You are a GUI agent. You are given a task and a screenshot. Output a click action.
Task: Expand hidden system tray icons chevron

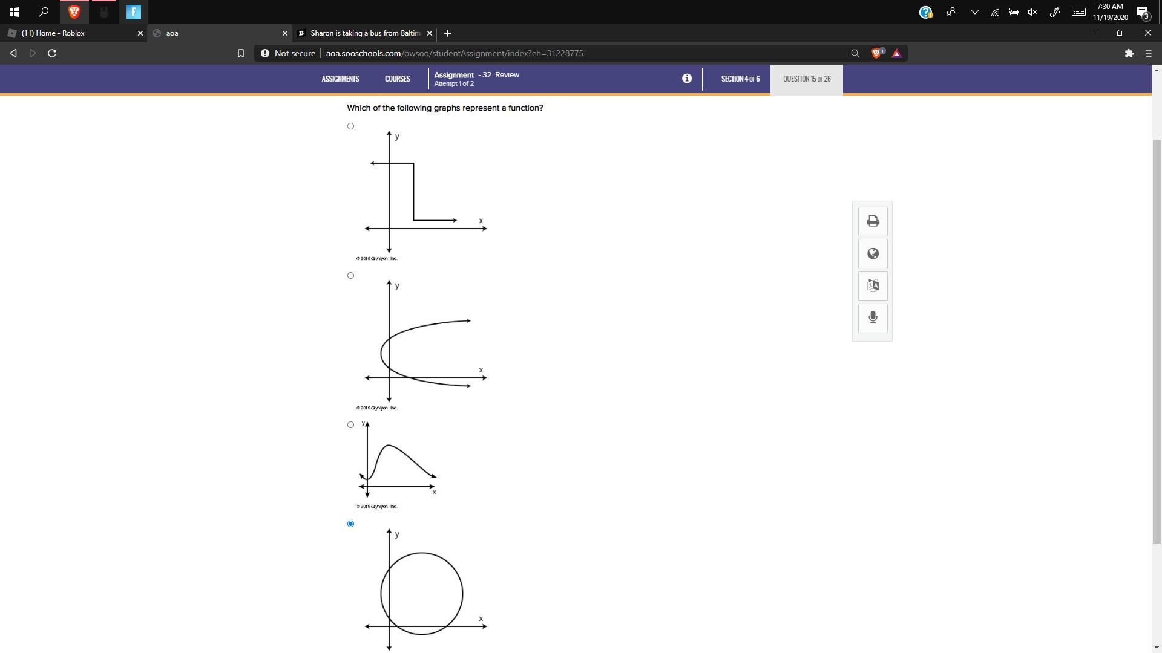click(974, 12)
